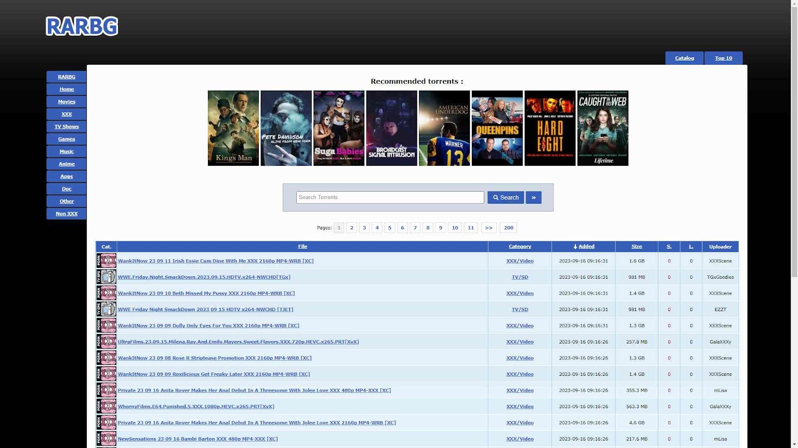
Task: Open page 11 in pagination
Action: coord(471,228)
